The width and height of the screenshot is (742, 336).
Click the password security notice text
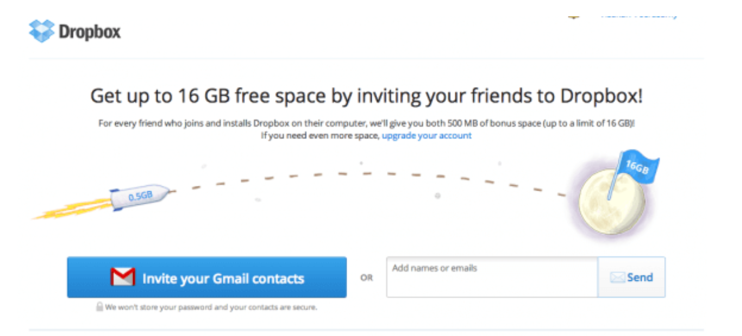pyautogui.click(x=211, y=307)
